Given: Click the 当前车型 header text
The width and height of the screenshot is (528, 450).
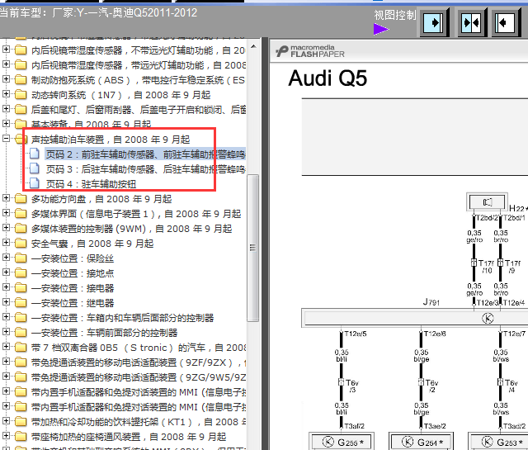Looking at the screenshot, I should pos(98,13).
